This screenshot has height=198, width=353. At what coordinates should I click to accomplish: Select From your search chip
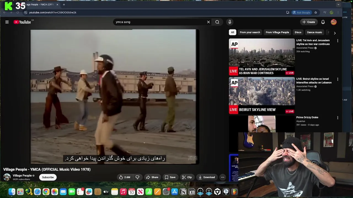[250, 32]
